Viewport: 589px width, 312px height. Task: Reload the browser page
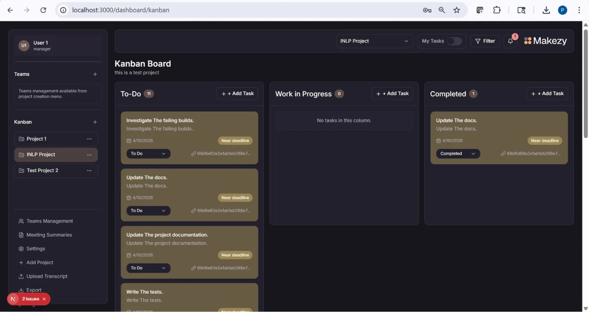point(43,10)
